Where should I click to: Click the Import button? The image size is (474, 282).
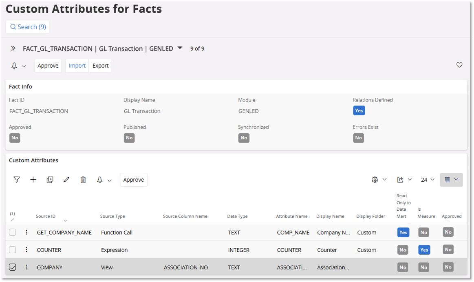click(x=77, y=66)
